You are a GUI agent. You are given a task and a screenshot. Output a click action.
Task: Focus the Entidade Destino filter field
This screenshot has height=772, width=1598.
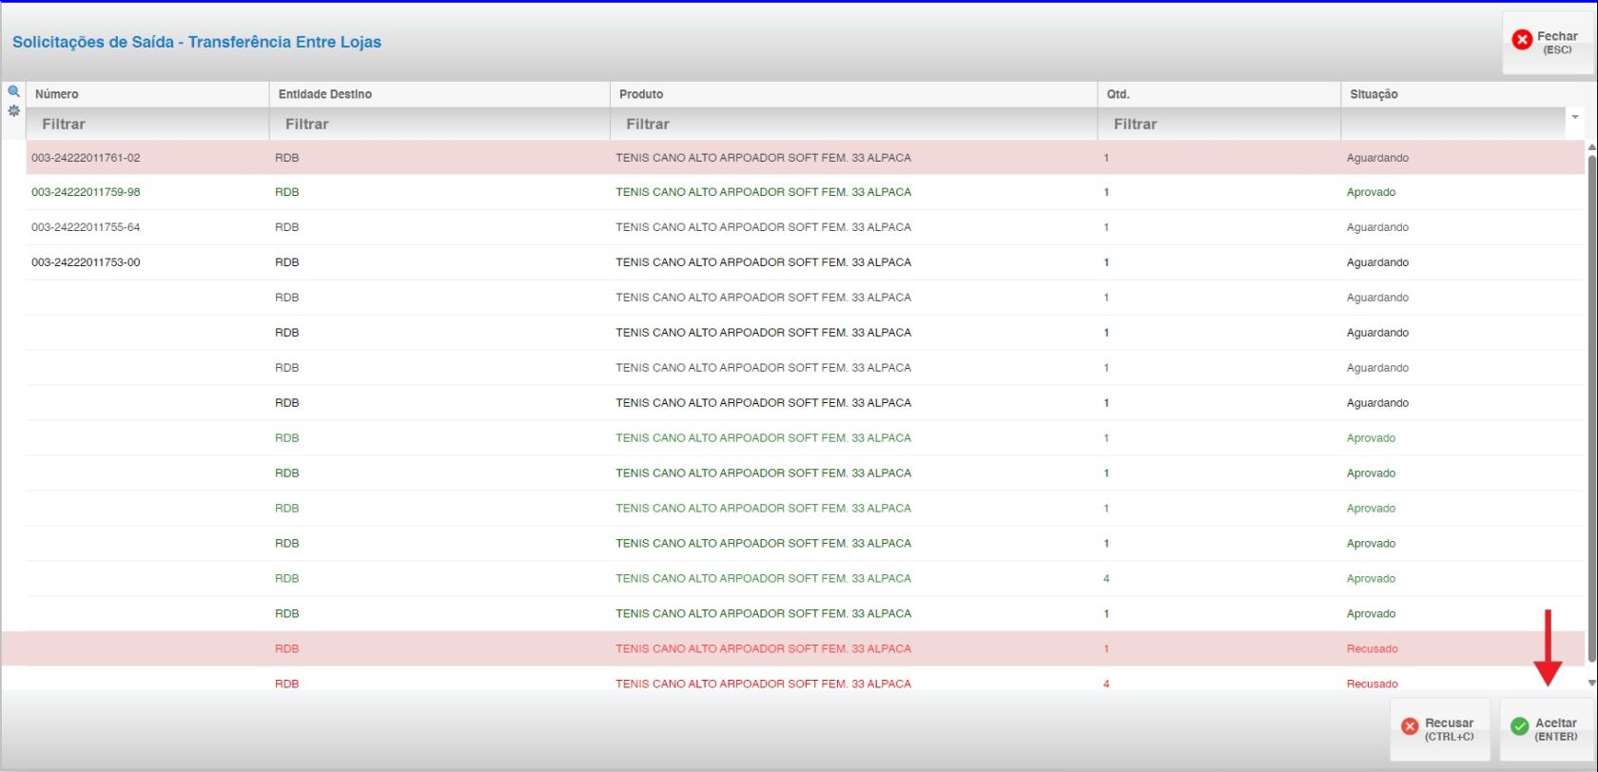click(438, 125)
